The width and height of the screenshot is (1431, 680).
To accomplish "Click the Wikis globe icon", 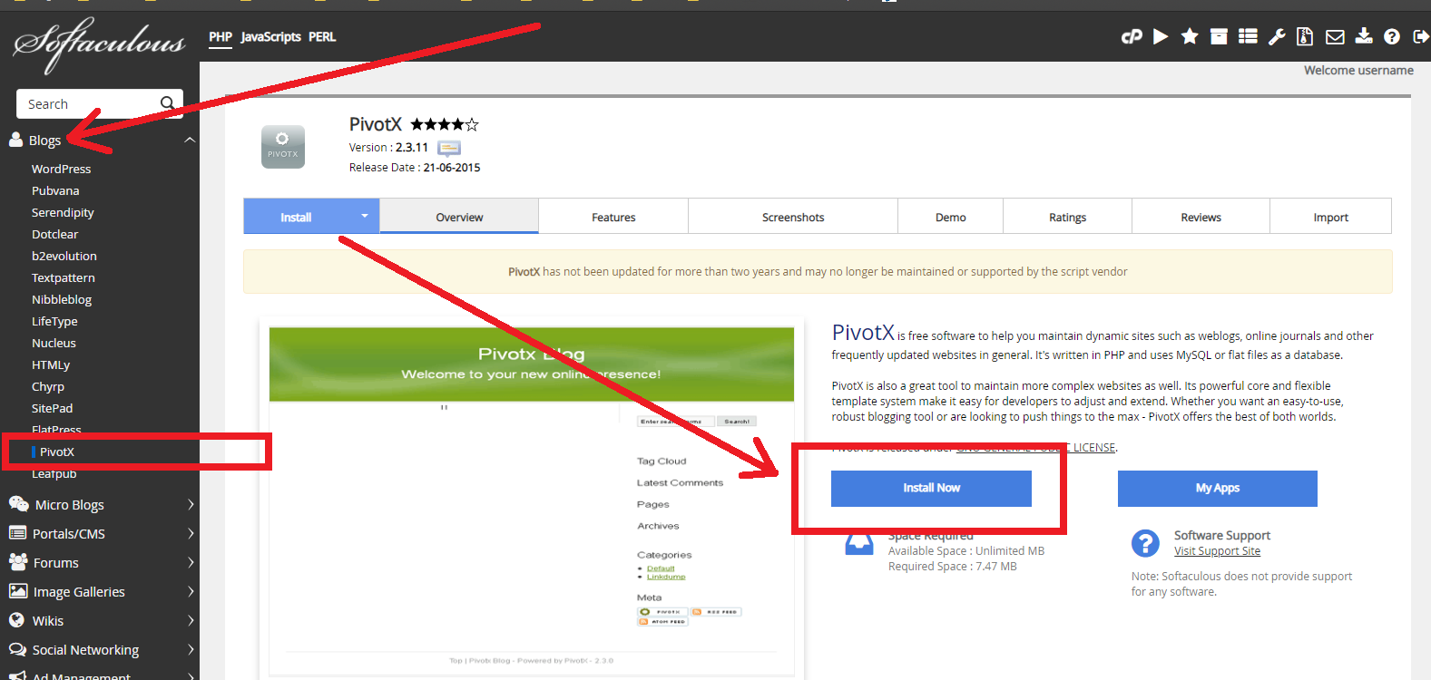I will coord(16,620).
